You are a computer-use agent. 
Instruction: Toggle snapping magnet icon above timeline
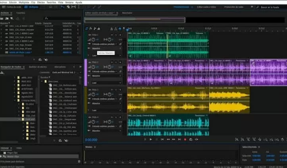coord(120,29)
